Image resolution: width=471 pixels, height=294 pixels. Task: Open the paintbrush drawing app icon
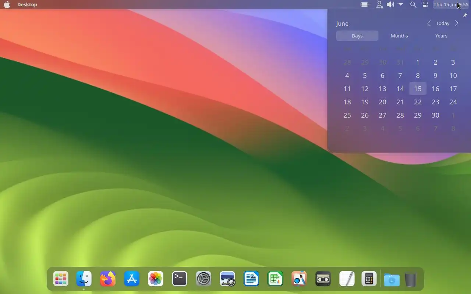click(x=299, y=279)
